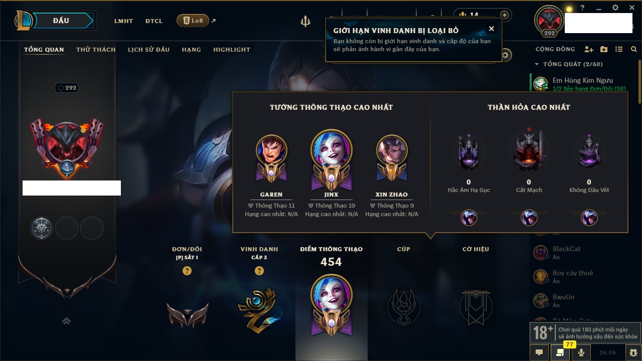This screenshot has width=642, height=361.
Task: Report a bug with the bug icon
Action: (633, 352)
